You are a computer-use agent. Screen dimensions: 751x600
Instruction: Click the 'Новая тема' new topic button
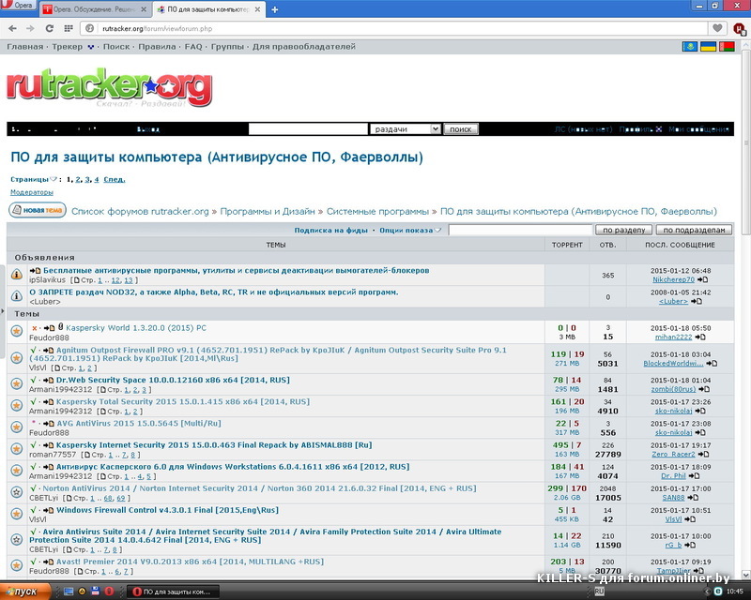click(38, 211)
